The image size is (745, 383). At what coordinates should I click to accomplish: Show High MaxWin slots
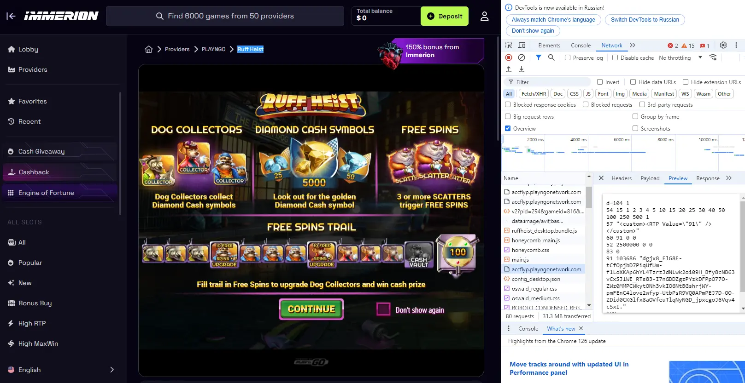(x=38, y=343)
